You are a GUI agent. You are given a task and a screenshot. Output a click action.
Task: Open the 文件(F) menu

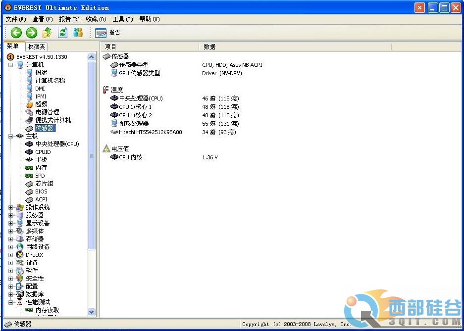click(16, 19)
